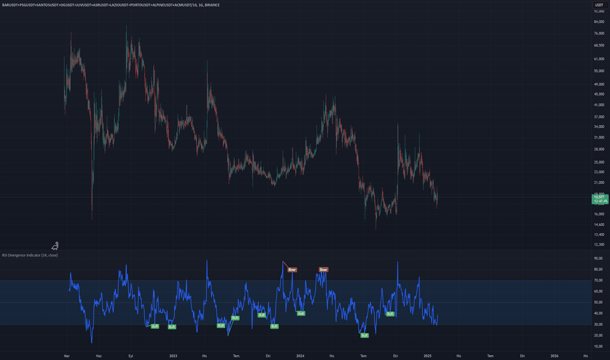Click the 55,000 price axis value
This screenshot has height=360, width=610.
pos(599,71)
